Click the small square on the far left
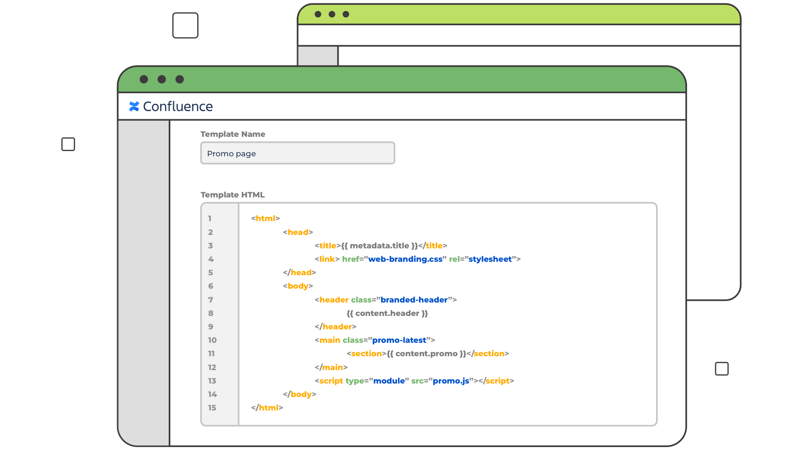The image size is (802, 456). click(68, 144)
